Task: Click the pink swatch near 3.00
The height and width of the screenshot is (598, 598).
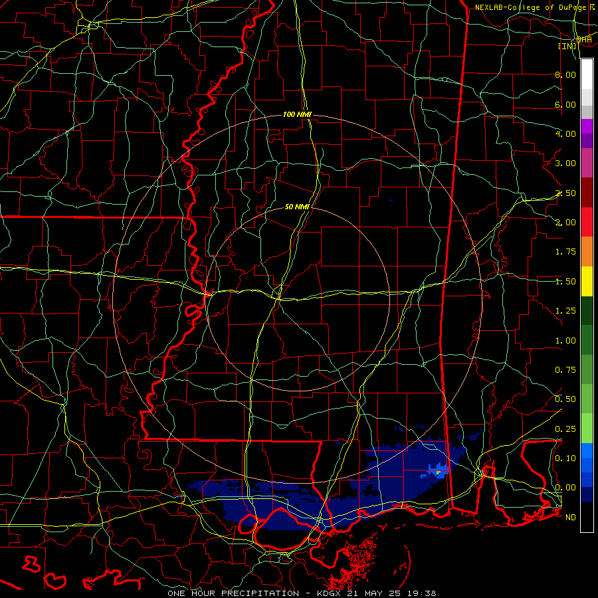Action: 587,163
